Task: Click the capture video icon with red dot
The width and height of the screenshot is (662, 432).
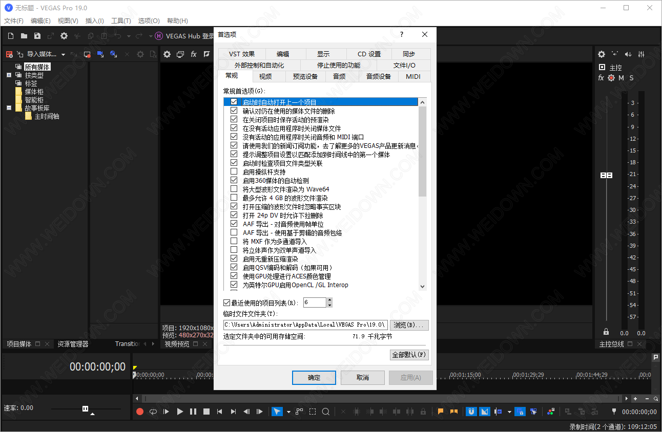Action: coord(87,54)
